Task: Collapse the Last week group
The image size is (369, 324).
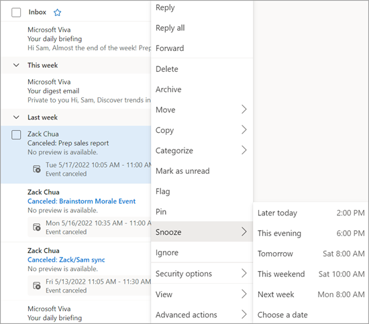Action: (x=16, y=117)
